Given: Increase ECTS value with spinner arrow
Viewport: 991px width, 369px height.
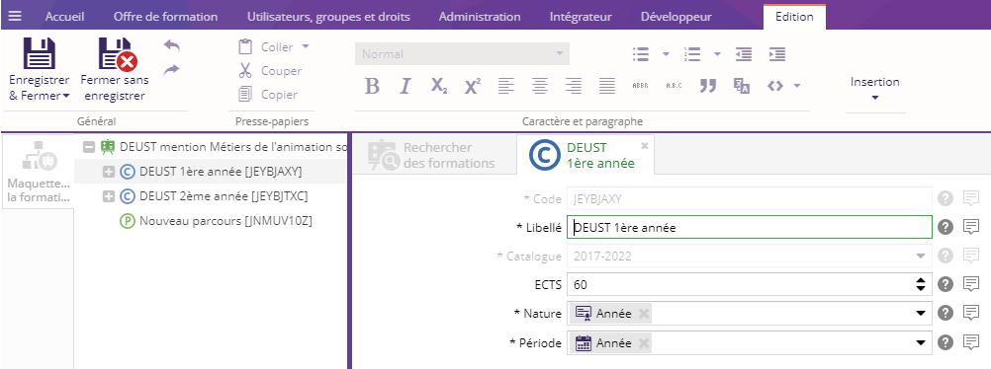Looking at the screenshot, I should [920, 280].
